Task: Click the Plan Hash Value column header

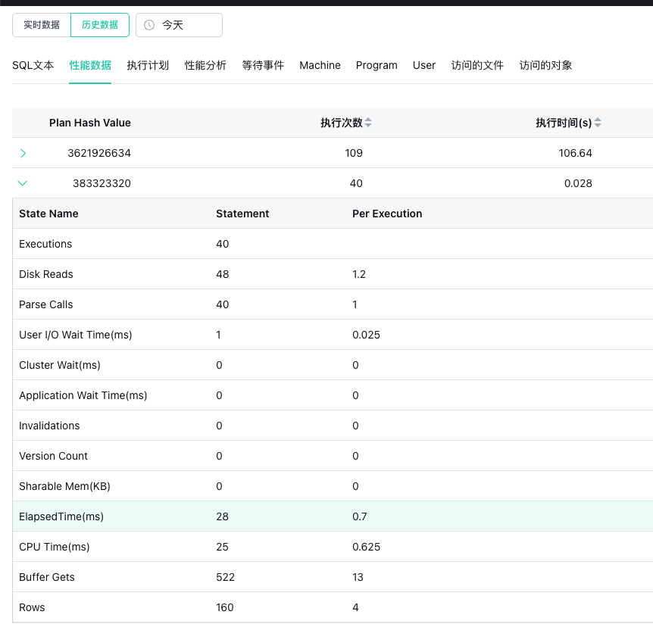Action: tap(90, 123)
